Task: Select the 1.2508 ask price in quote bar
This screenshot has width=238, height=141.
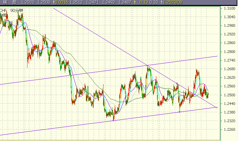Action: pos(44,2)
